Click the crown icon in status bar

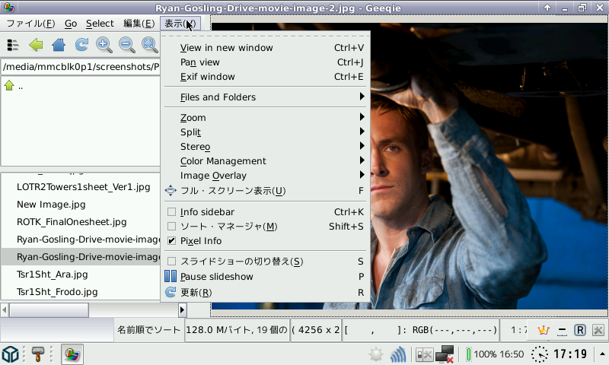pos(543,330)
